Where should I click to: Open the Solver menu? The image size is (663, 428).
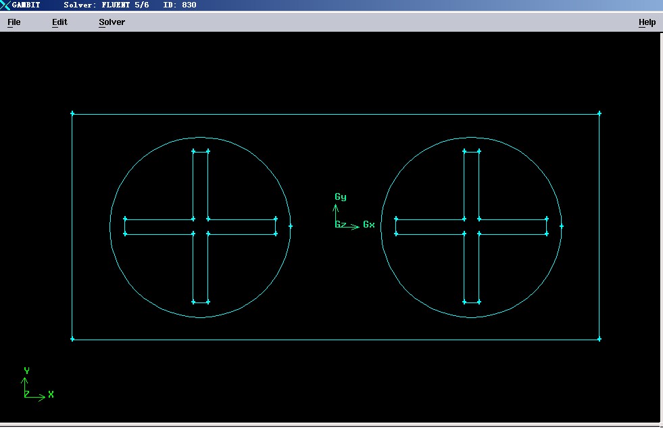pyautogui.click(x=112, y=22)
